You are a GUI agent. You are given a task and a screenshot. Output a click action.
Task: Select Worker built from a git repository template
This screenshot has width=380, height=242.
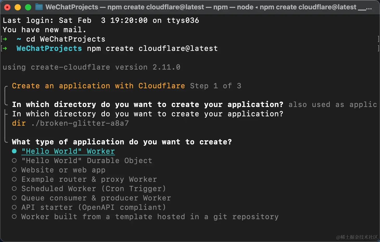(x=150, y=217)
